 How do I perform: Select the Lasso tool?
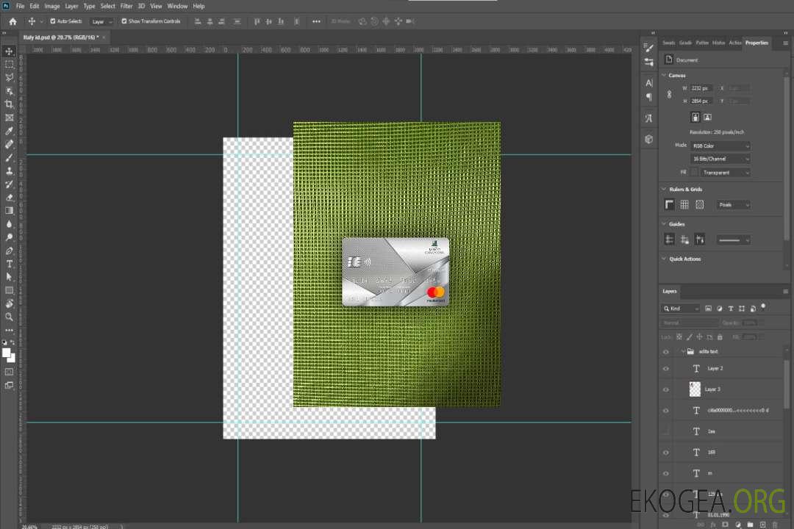[10, 77]
